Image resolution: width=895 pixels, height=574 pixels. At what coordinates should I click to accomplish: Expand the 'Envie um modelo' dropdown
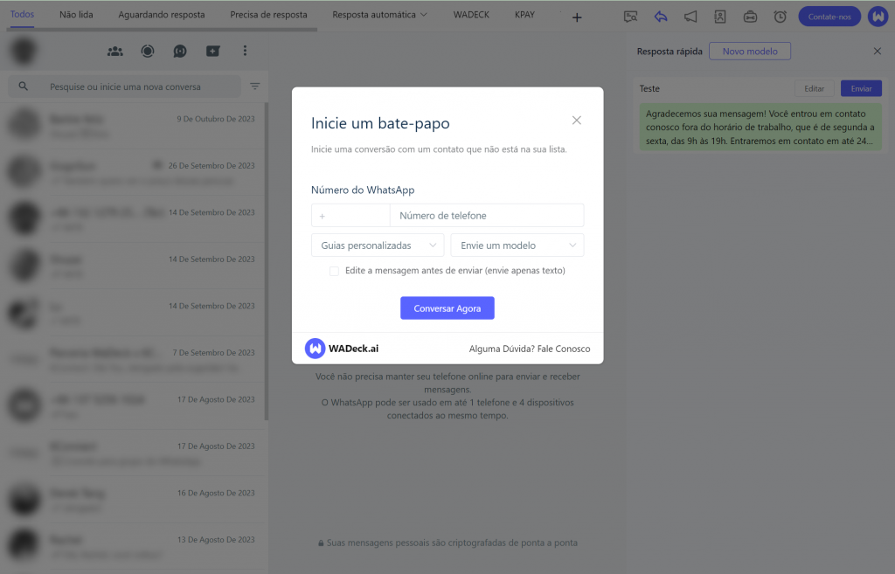(517, 245)
